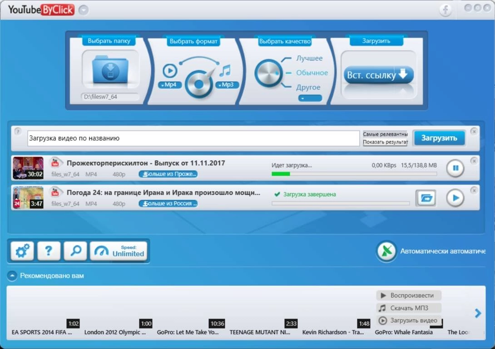Click the Автоматически автоматиче label

[443, 251]
